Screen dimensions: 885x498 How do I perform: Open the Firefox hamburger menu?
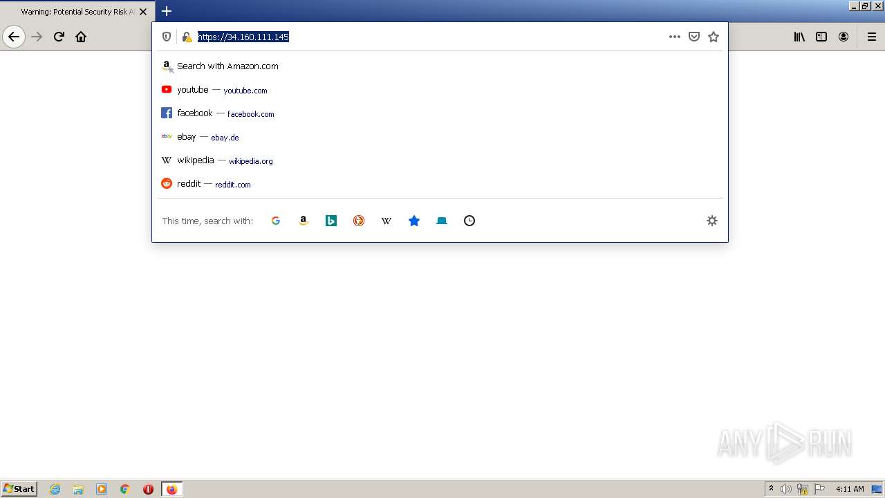(x=872, y=37)
